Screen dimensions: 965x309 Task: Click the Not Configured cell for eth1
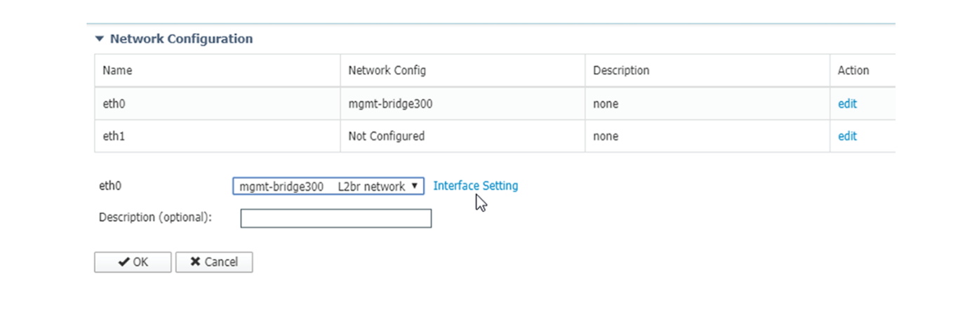[463, 136]
